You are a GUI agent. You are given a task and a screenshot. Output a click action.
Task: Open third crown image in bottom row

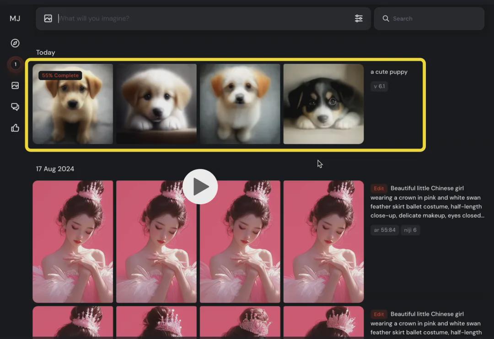(240, 322)
